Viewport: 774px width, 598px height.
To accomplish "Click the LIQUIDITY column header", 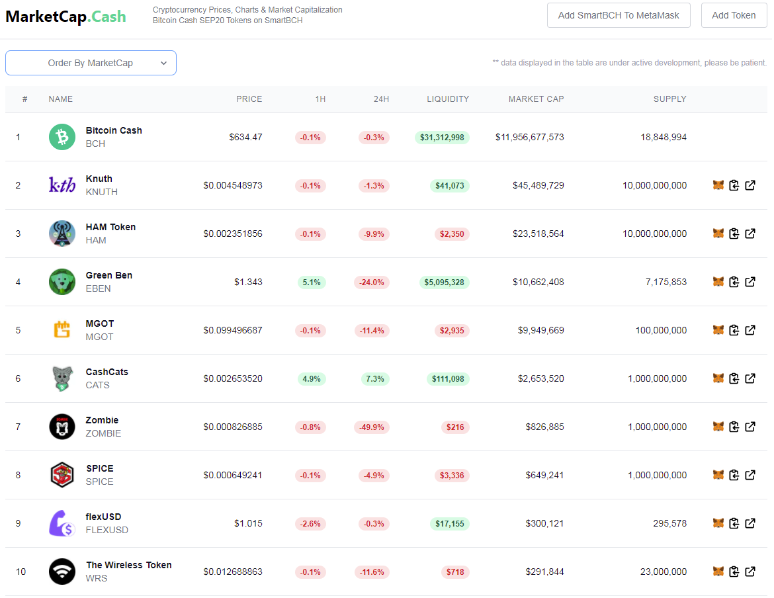I will (449, 99).
